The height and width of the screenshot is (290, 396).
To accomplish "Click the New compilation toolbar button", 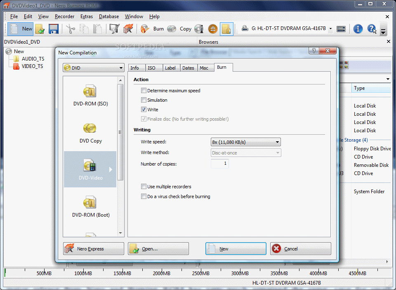I will click(x=21, y=29).
